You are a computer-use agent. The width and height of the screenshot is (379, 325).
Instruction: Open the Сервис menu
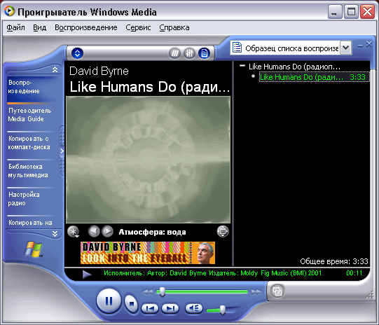[x=138, y=27]
